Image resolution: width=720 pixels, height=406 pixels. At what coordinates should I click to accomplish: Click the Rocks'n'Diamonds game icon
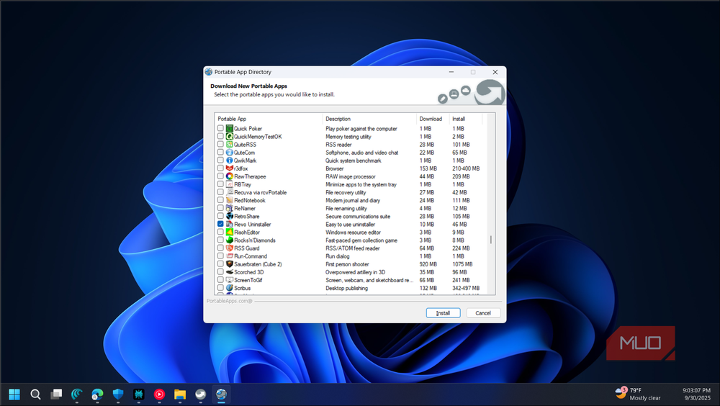(229, 240)
